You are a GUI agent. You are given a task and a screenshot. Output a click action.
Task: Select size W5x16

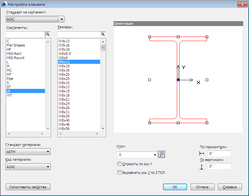pyautogui.click(x=79, y=45)
